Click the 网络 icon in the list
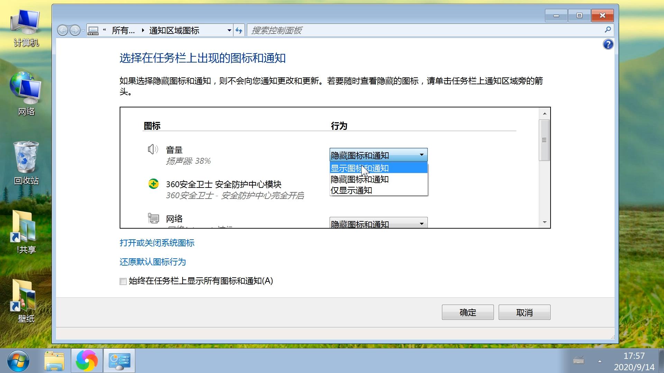 [153, 218]
